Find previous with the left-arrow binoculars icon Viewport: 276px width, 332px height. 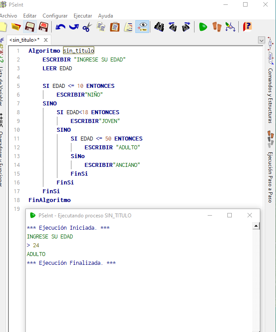pos(173,27)
